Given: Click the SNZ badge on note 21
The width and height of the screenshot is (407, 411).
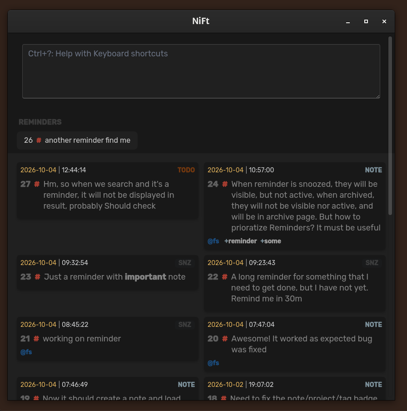Looking at the screenshot, I should 185,325.
